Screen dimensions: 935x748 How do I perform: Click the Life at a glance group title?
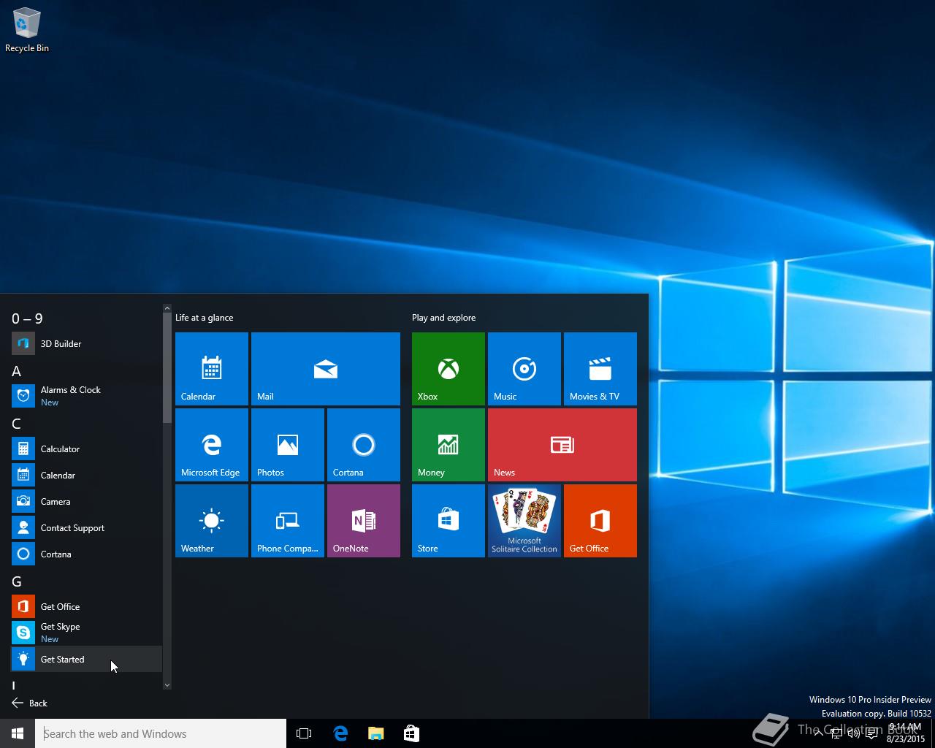[x=205, y=318]
